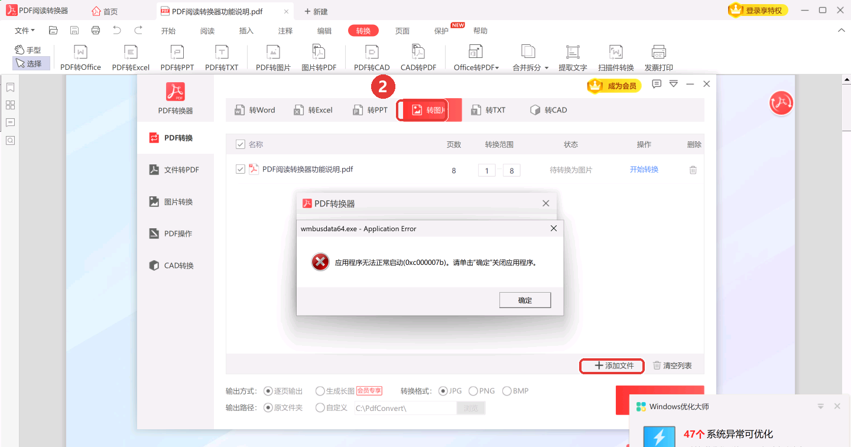Expand the 文件 menu dropdown

(x=25, y=31)
